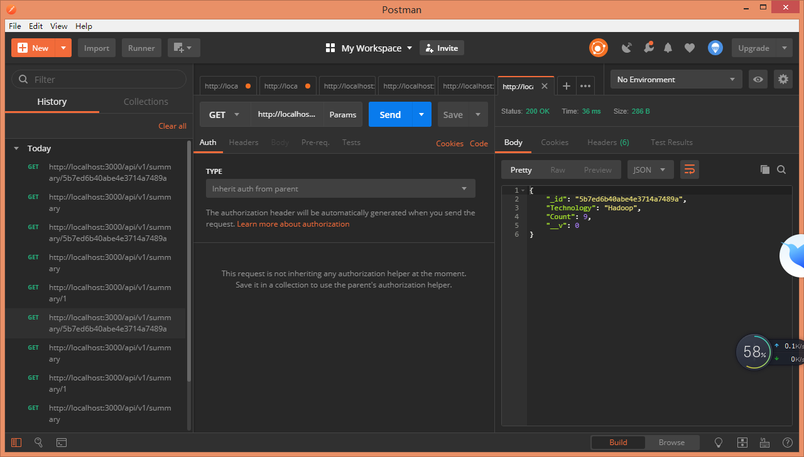Open the new window dropdown button
This screenshot has height=457, width=804.
[x=183, y=48]
